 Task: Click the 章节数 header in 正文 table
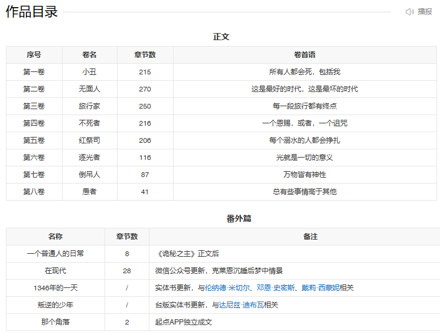coord(145,55)
